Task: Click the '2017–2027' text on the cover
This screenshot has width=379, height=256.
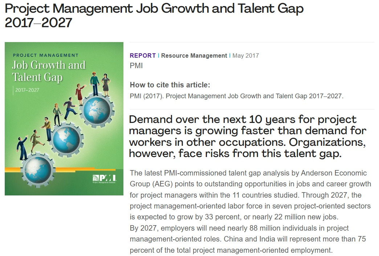Action: [27, 90]
